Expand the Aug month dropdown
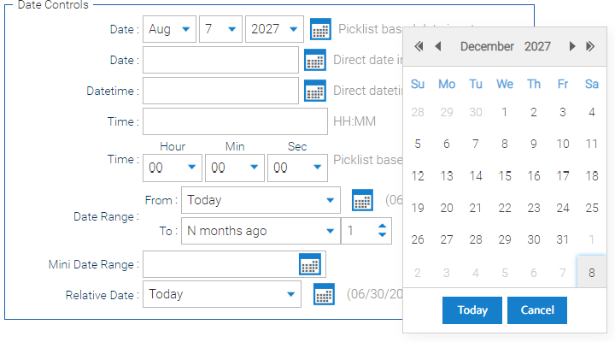The width and height of the screenshot is (615, 342). pos(169,29)
